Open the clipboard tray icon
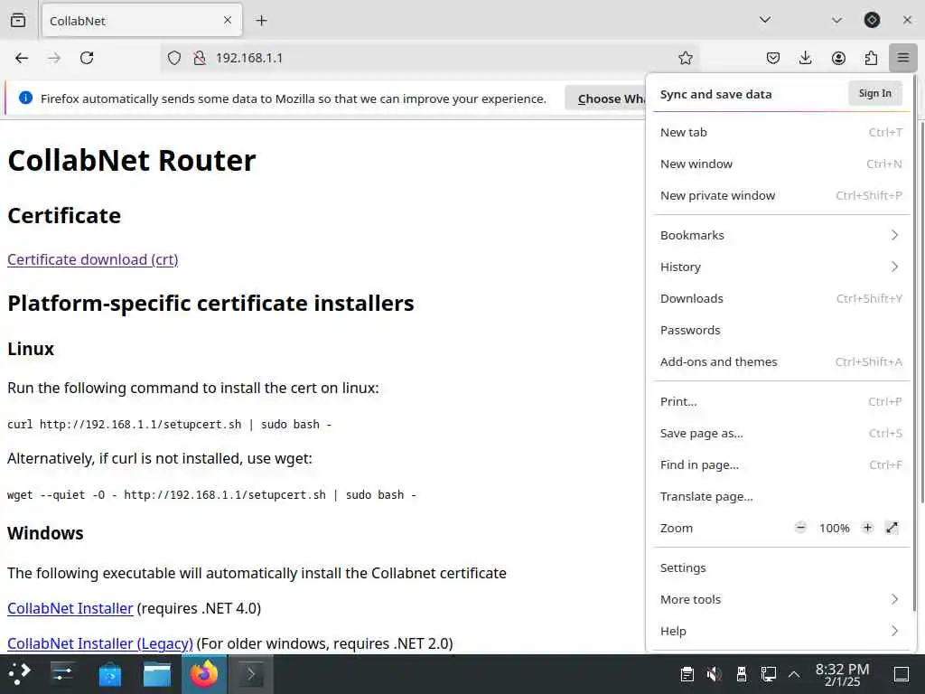 [x=687, y=674]
